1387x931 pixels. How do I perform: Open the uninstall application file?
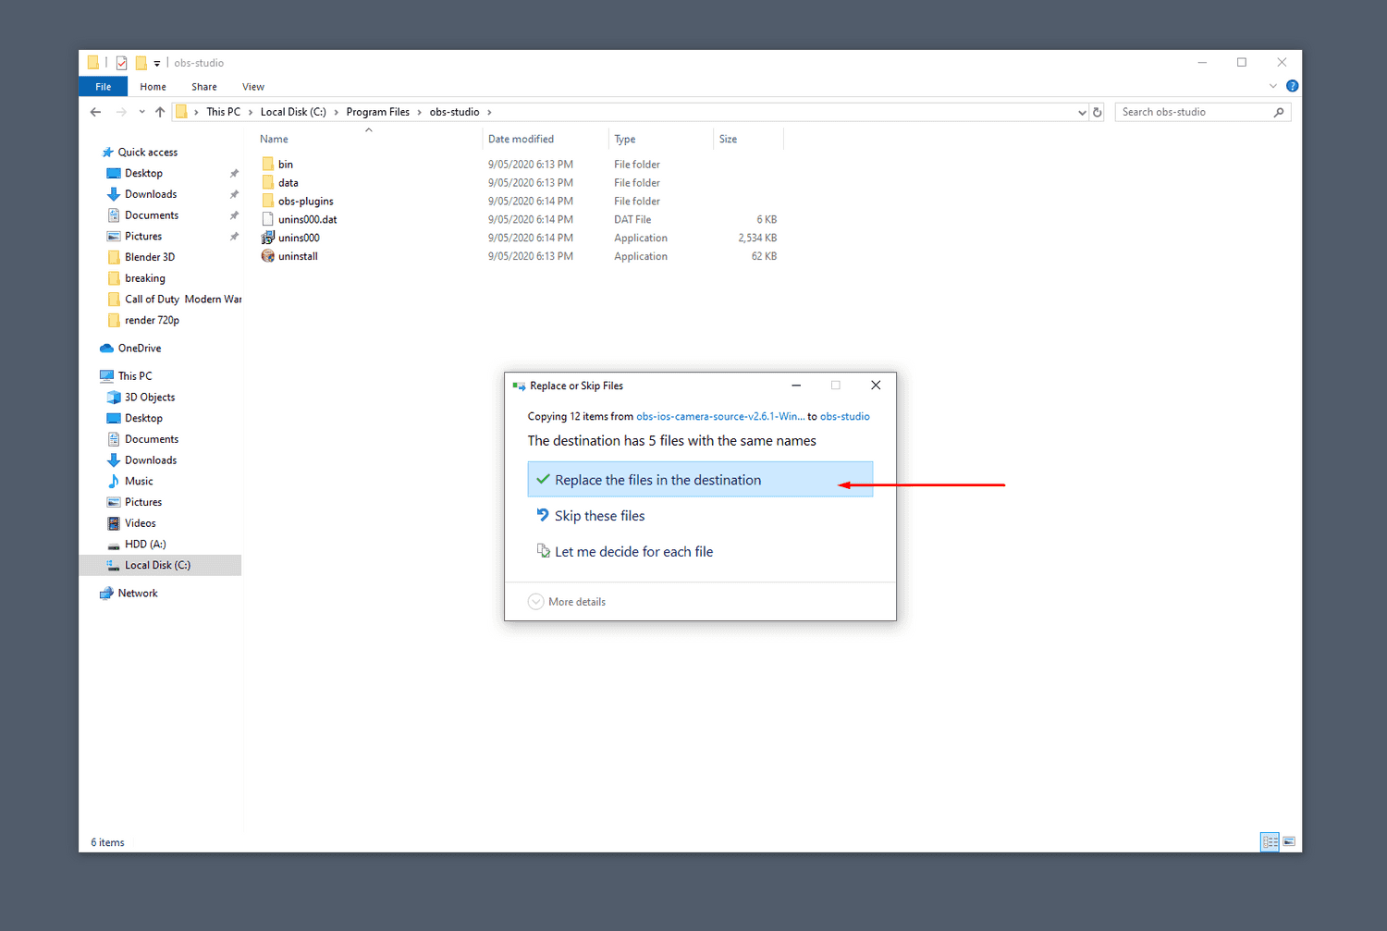pos(297,256)
